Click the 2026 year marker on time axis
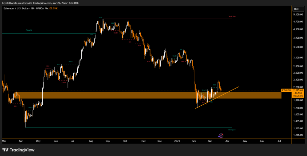Screen dimensions: 307x156 [176, 140]
